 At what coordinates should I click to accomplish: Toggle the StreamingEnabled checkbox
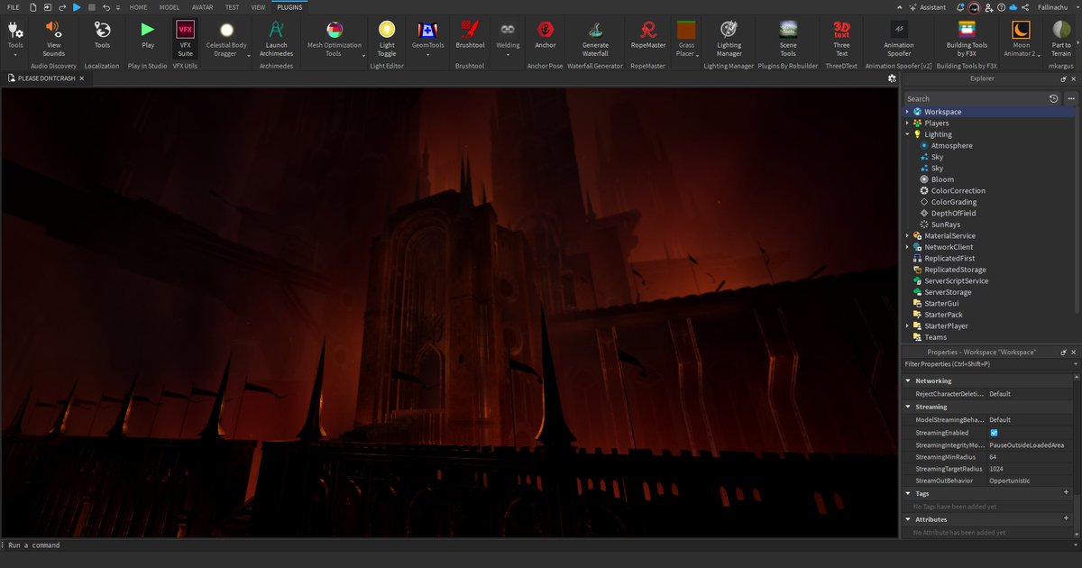[x=995, y=433]
